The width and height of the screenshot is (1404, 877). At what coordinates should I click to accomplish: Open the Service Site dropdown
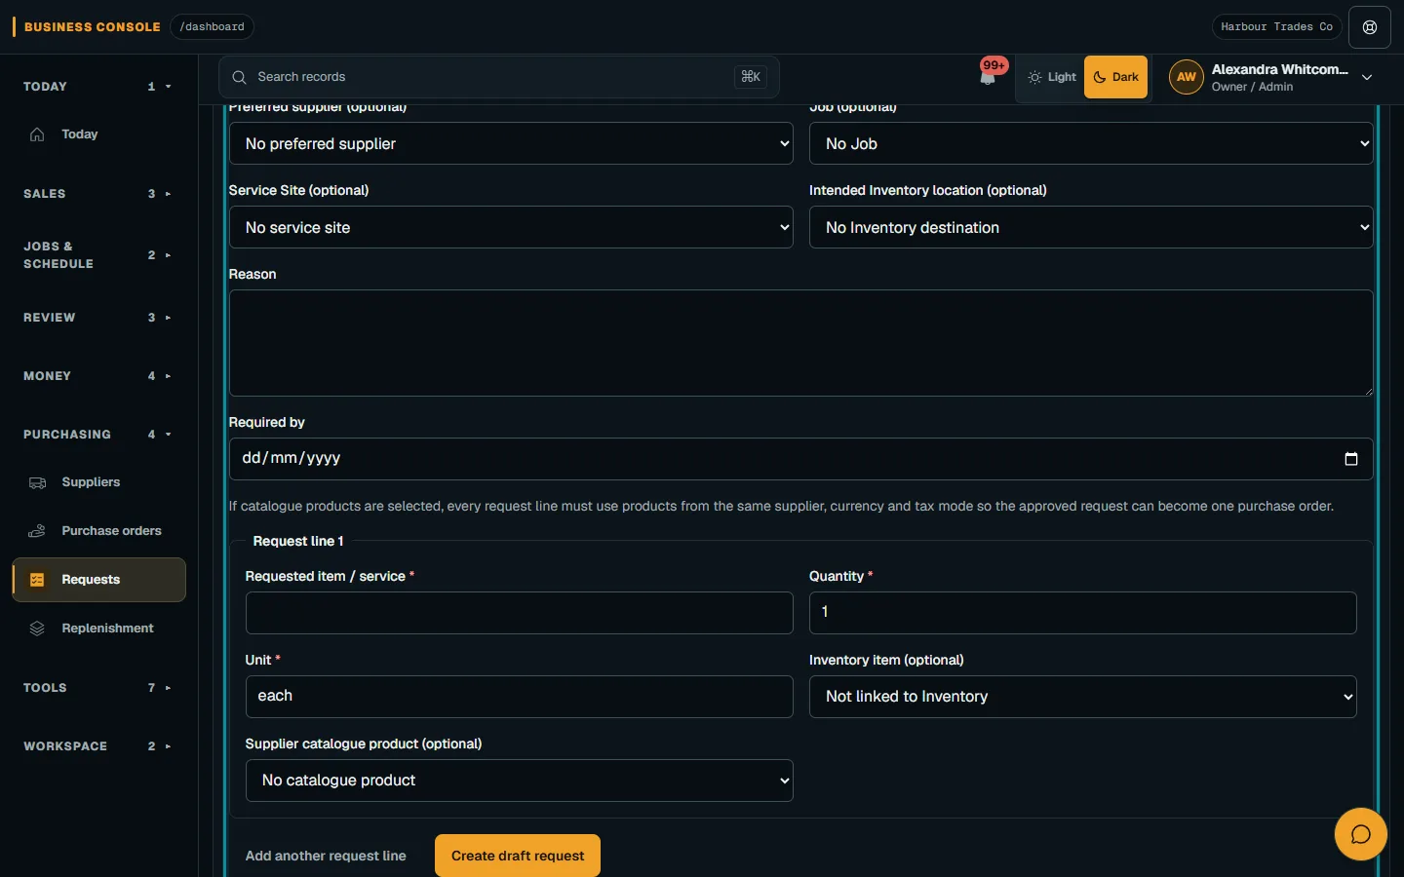pyautogui.click(x=511, y=227)
